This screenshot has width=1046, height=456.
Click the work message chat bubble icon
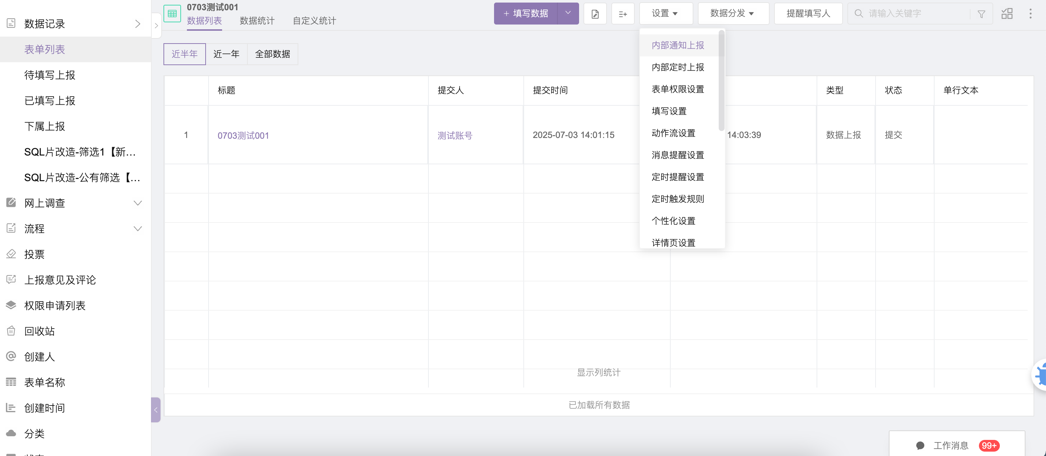[920, 445]
